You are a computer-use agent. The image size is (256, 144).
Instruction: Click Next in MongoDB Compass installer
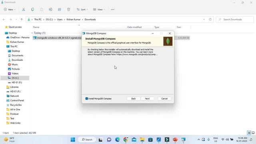[x=147, y=99]
